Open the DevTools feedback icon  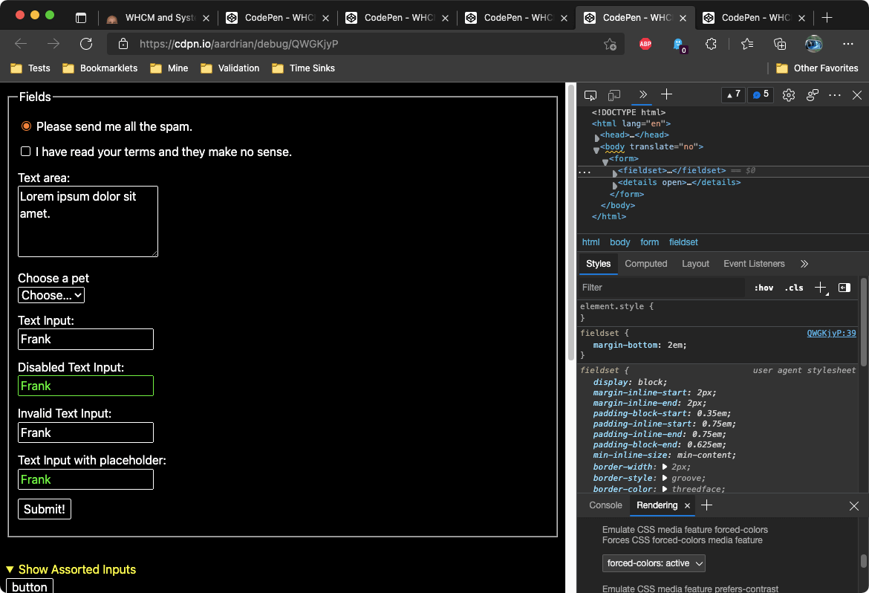(x=813, y=95)
